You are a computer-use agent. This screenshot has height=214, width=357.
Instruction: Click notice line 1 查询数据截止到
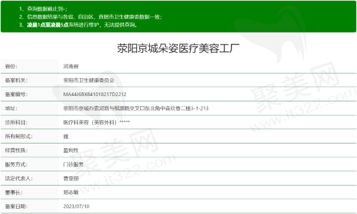(43, 9)
